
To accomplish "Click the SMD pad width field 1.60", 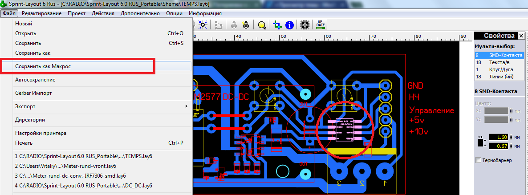I will coord(498,137).
